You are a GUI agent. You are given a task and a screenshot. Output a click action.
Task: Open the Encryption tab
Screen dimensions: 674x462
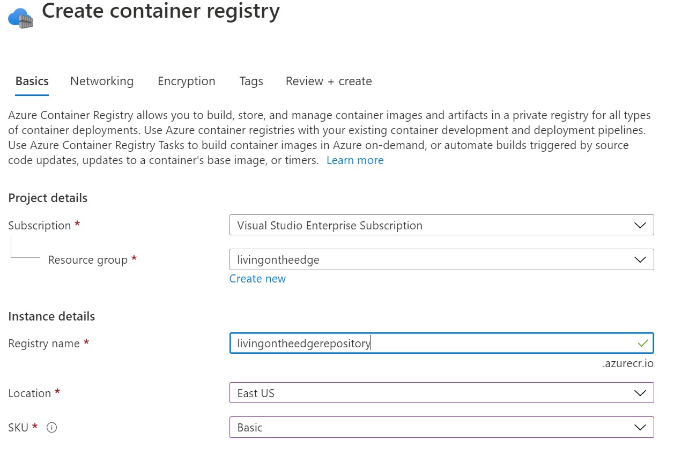pyautogui.click(x=186, y=81)
